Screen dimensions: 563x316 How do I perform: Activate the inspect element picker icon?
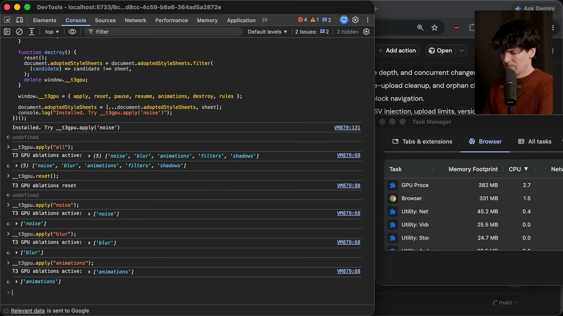(7, 20)
